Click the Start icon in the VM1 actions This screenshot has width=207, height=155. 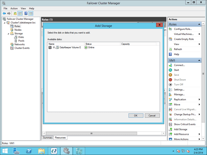(x=171, y=70)
